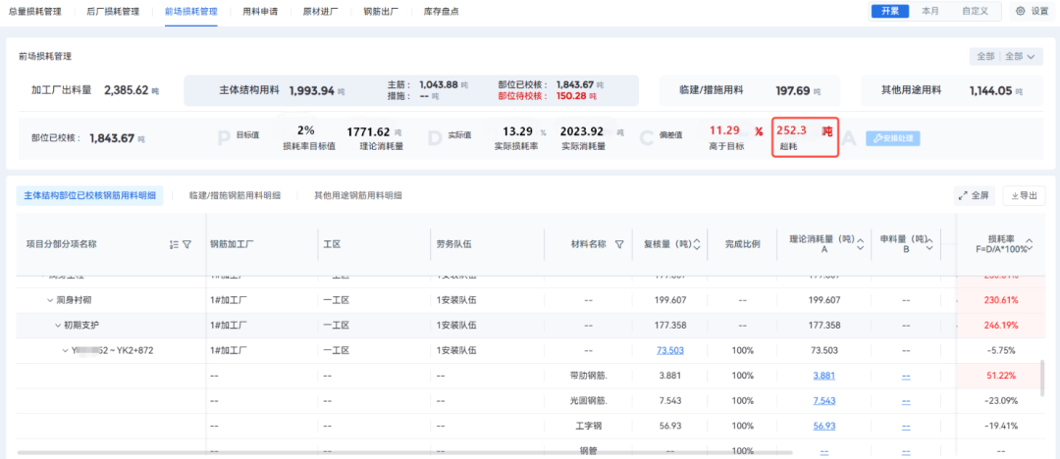Click the 劳务队伍 column header

(453, 245)
